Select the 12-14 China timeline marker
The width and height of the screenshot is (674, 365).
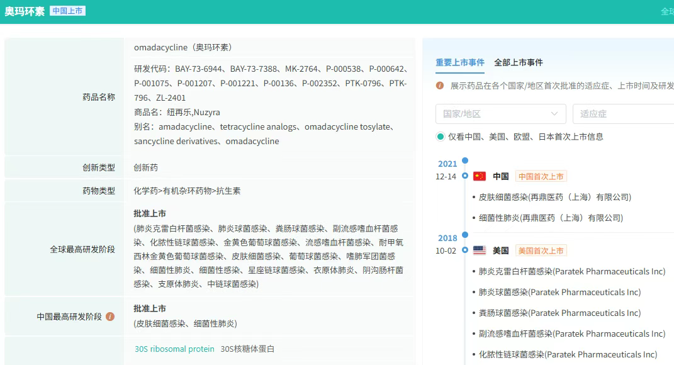pos(465,176)
